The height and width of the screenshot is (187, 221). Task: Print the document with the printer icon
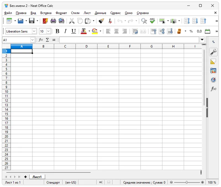53,21
